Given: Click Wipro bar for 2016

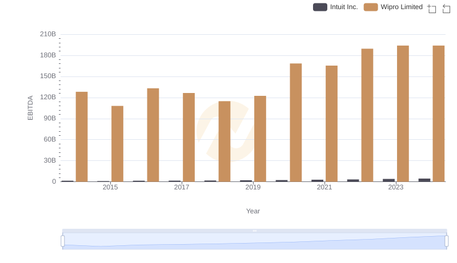Looking at the screenshot, I should (153, 135).
